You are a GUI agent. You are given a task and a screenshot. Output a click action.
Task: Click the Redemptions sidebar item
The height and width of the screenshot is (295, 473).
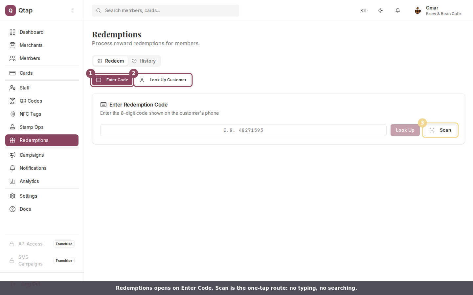point(42,140)
